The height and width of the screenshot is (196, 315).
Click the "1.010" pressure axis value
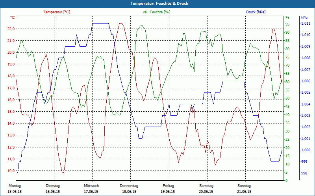pos(306,35)
